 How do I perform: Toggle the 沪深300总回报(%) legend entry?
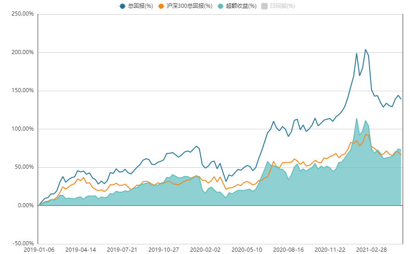pos(185,6)
